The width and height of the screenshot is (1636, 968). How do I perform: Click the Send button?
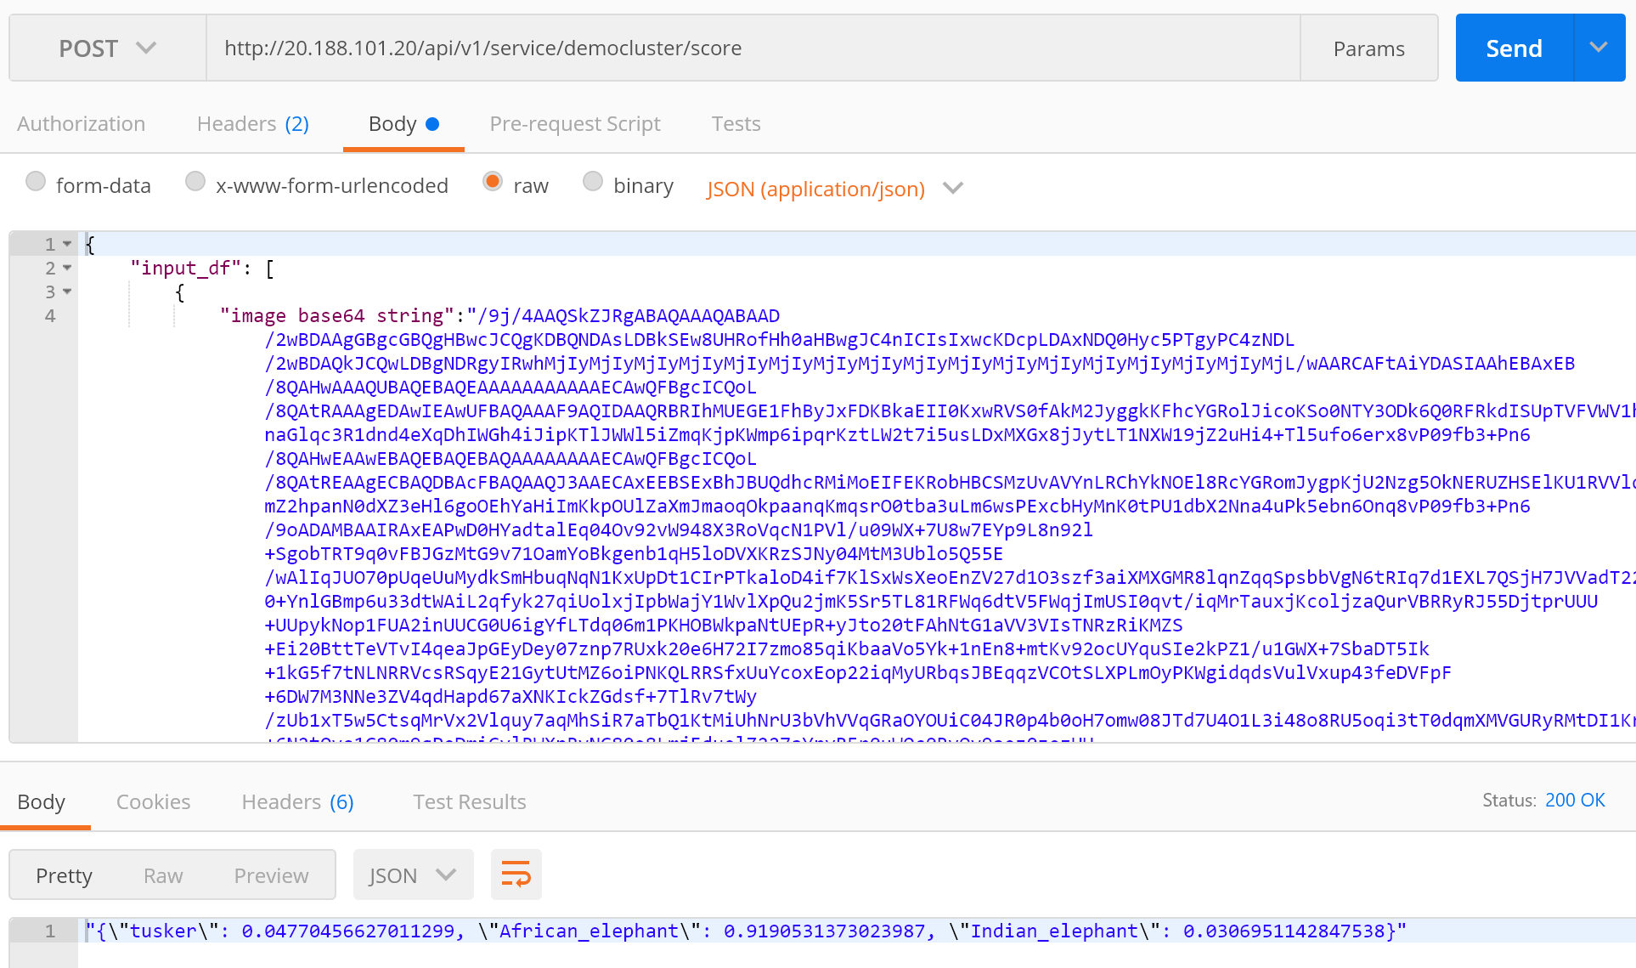(x=1514, y=48)
